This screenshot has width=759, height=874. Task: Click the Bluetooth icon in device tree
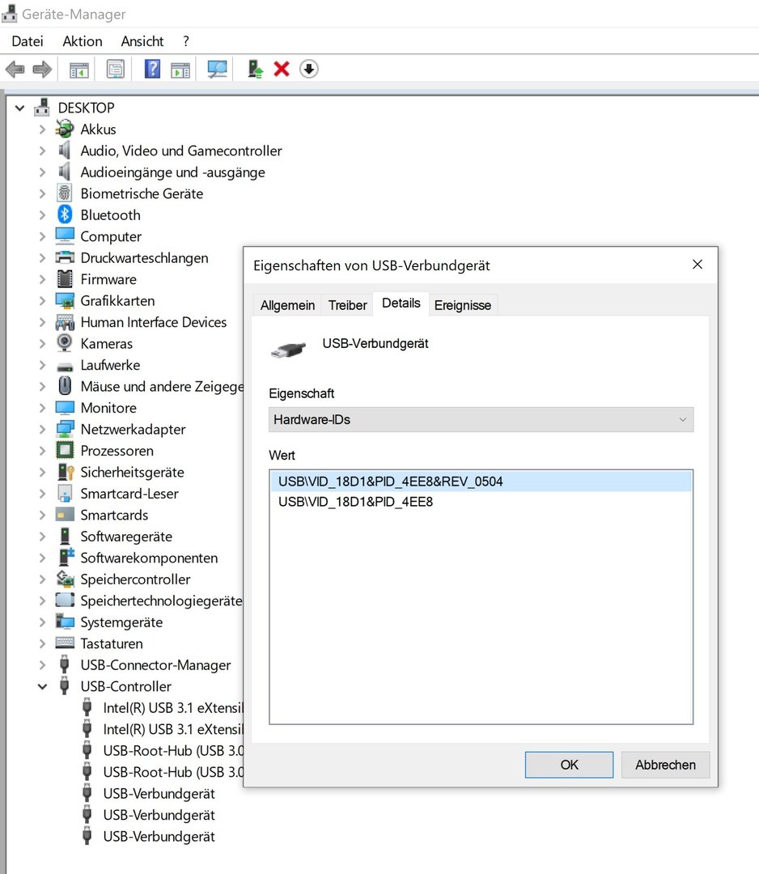[65, 215]
